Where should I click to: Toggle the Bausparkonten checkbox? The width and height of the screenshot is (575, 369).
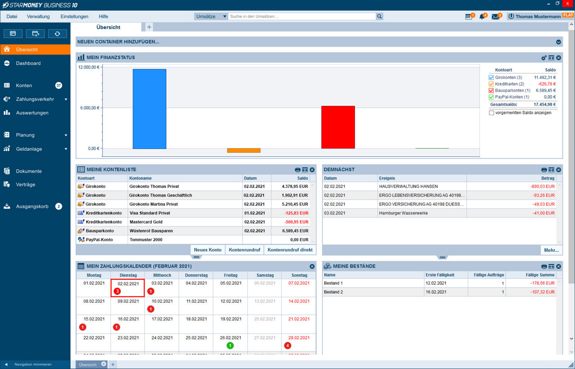point(491,91)
